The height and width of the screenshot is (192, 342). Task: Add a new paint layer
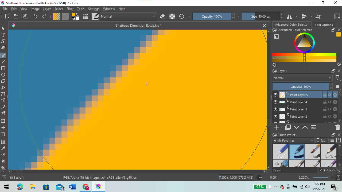pos(276,127)
